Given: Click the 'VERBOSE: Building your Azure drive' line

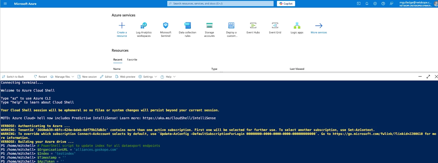Looking at the screenshot, I should [x=37, y=142].
